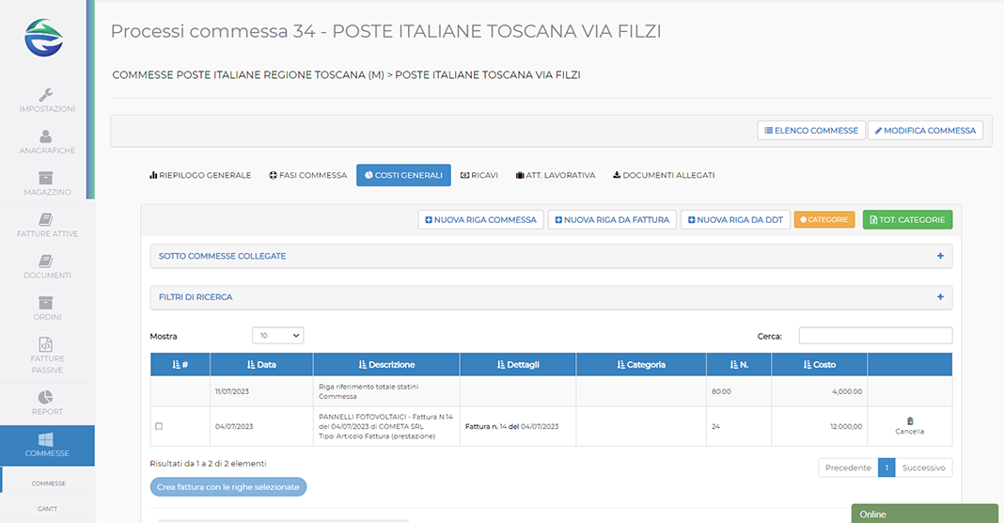
Task: Click 11/07/2023 date cell
Action: (232, 391)
